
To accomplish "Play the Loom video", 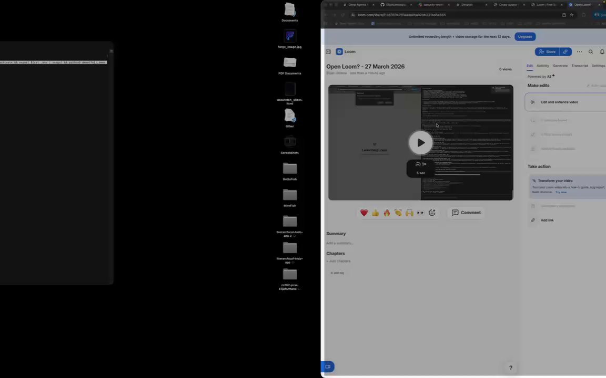I will (x=420, y=143).
